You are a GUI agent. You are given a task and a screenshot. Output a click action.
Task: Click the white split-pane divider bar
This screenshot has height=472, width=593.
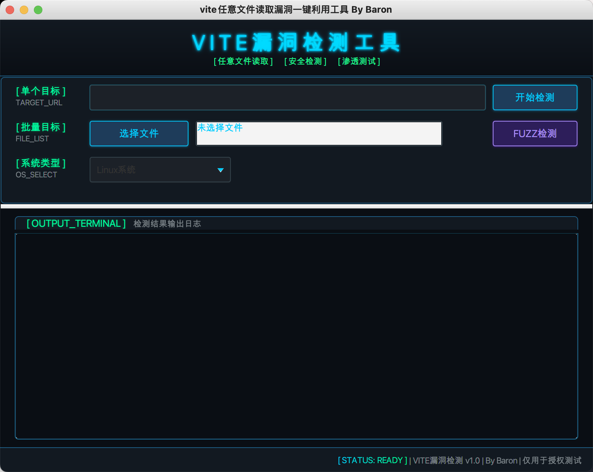click(296, 206)
